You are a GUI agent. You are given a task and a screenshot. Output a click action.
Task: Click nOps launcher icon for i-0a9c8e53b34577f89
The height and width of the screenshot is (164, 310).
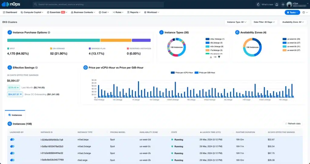12,160
